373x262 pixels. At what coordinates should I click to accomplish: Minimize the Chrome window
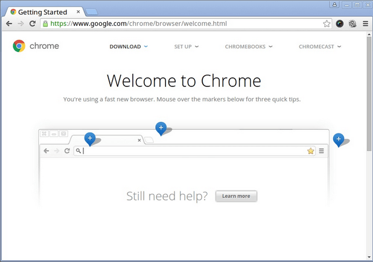coord(347,5)
